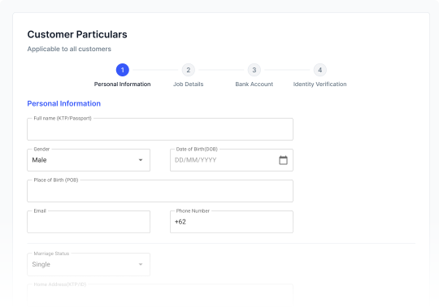Open step 4 circle for Identity Verification
Image resolution: width=439 pixels, height=308 pixels.
pos(320,70)
